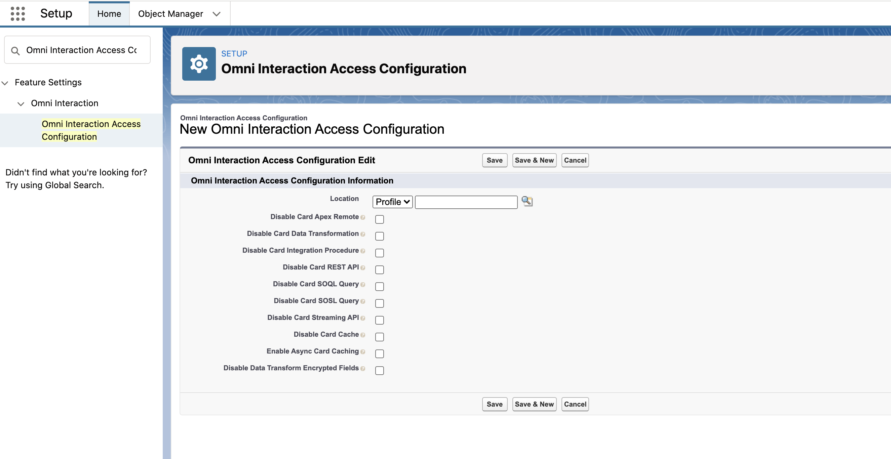Click help icon beside Disable Card Data Transformation

click(x=363, y=234)
